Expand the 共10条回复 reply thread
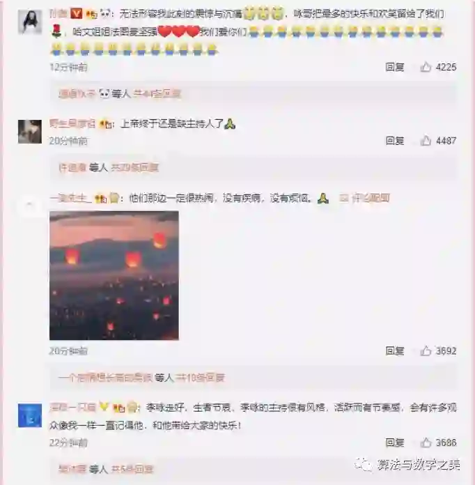475x485 pixels. pos(200,378)
